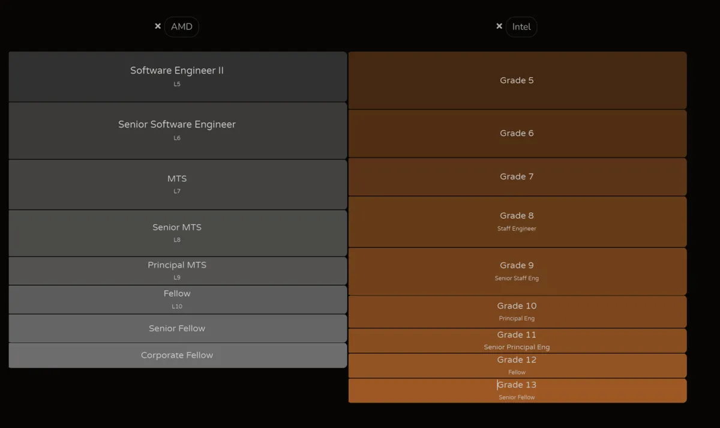
Task: Click the AMD company chip
Action: click(x=181, y=27)
